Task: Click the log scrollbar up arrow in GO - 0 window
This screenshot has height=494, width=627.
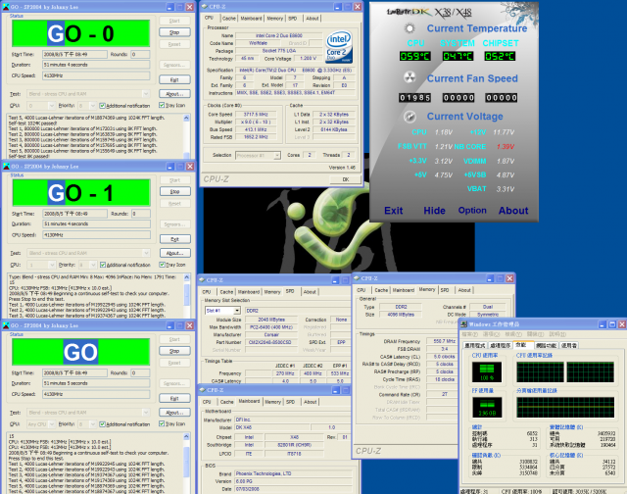Action: tap(186, 118)
